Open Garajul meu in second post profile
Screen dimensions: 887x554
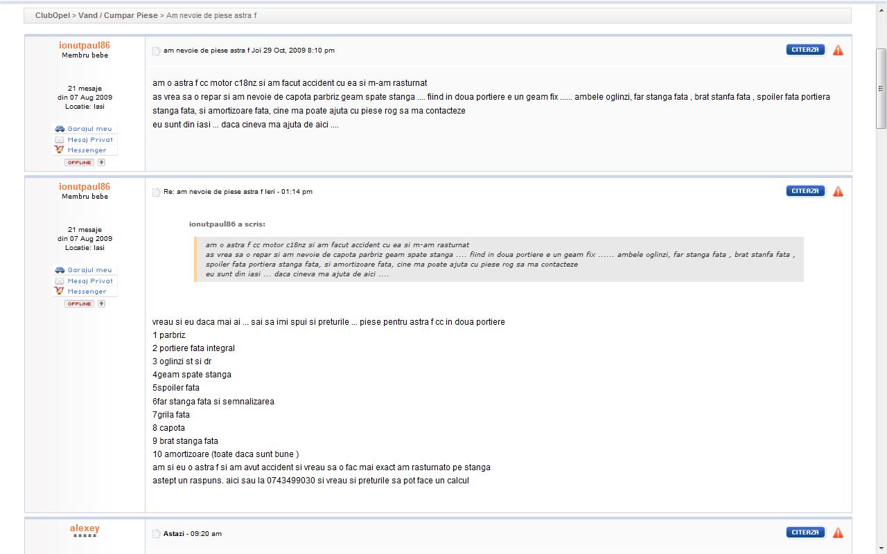[x=89, y=270]
